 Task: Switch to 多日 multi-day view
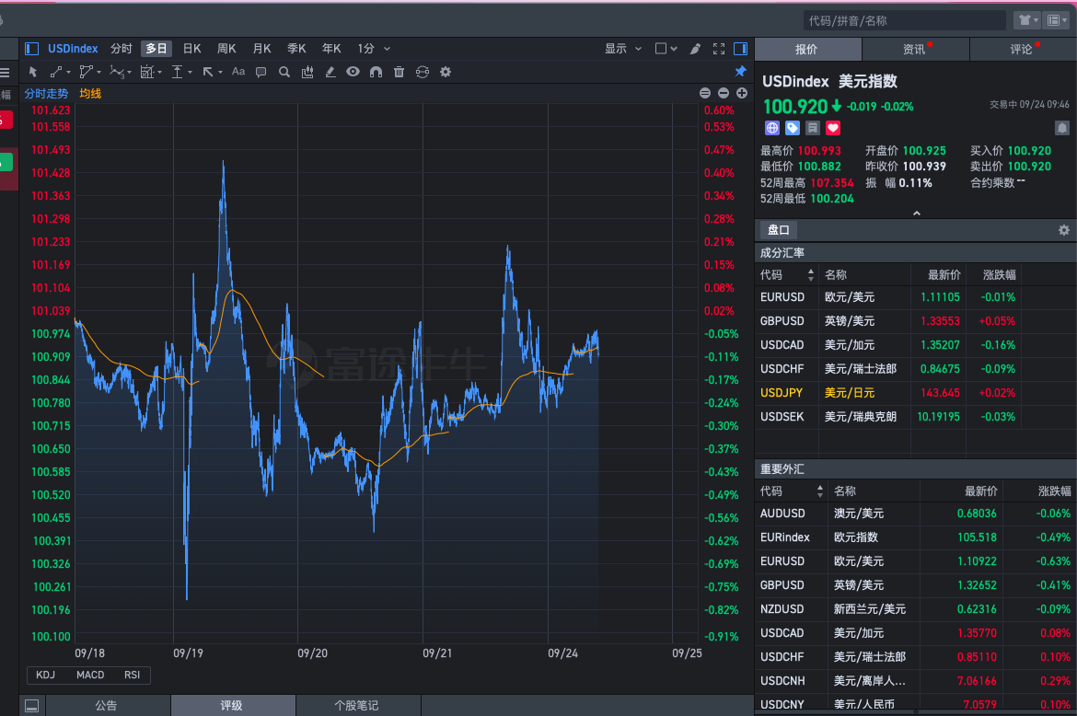156,49
